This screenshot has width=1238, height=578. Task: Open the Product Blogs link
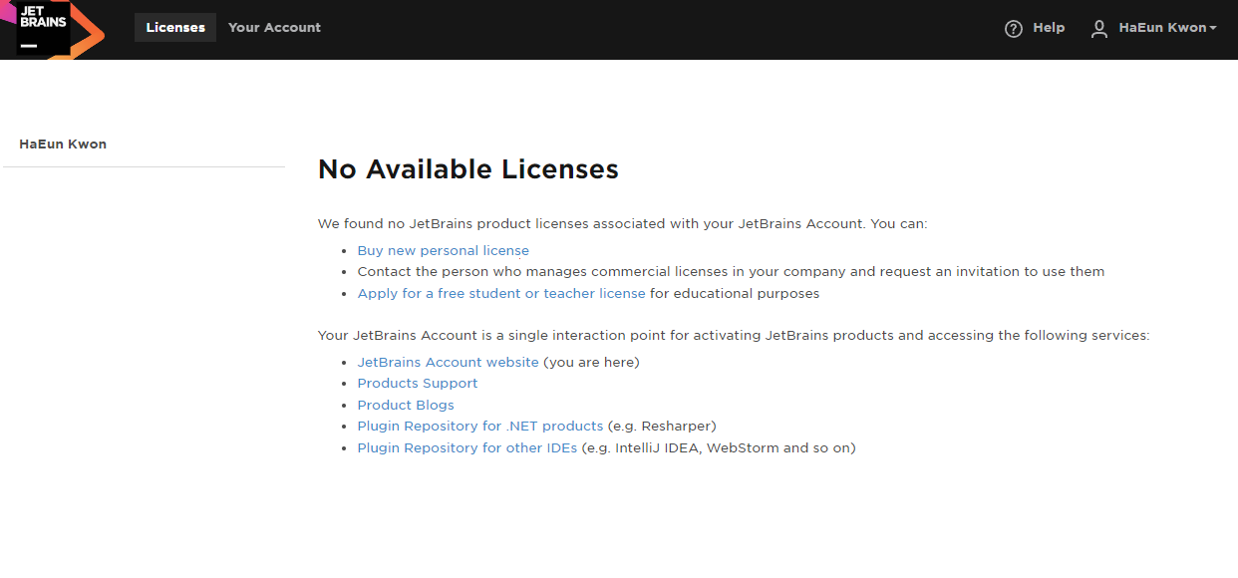coord(406,406)
